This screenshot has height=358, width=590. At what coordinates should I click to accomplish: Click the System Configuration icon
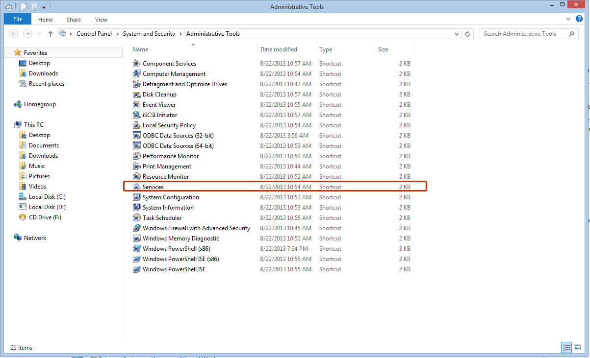(x=137, y=197)
